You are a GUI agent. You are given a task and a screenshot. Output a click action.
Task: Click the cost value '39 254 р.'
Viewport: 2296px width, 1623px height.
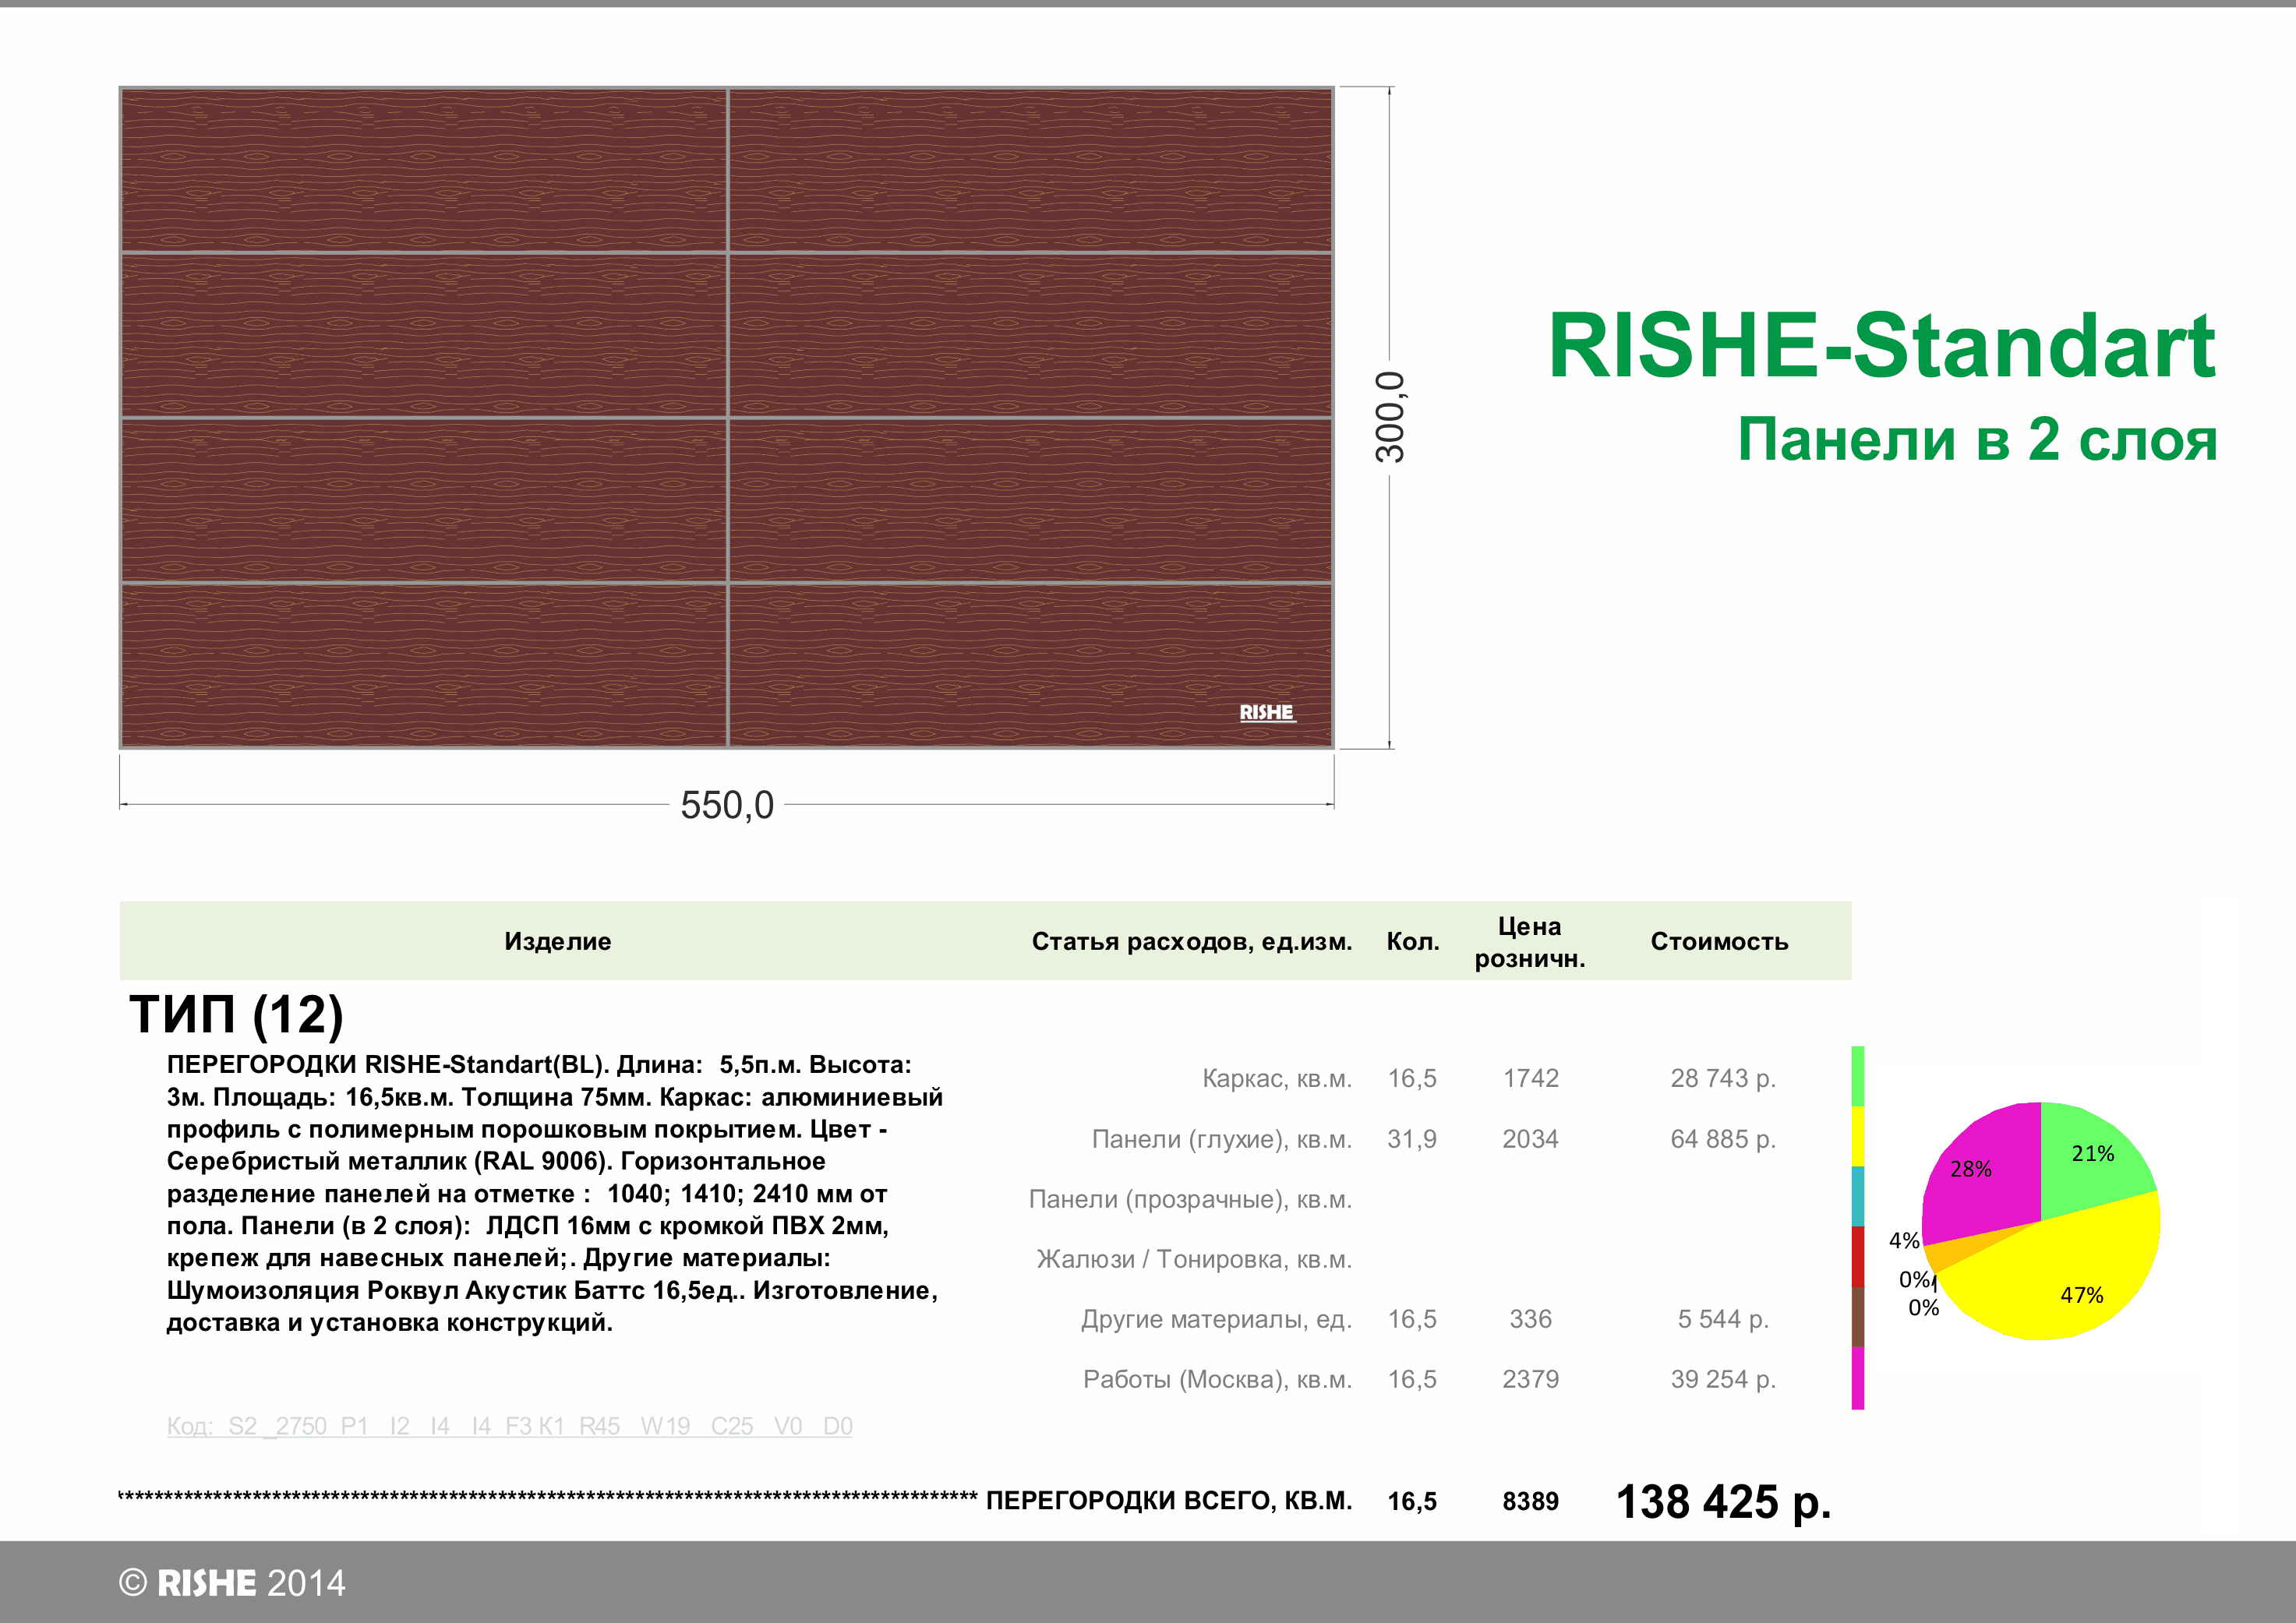(1723, 1379)
